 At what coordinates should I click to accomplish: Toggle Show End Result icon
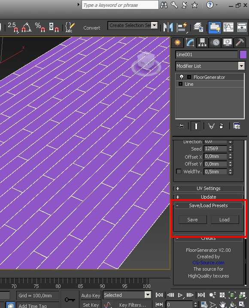click(196, 126)
